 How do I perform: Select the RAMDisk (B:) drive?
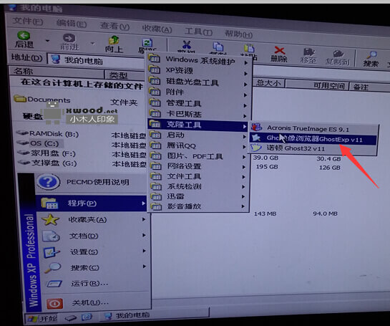click(x=47, y=134)
